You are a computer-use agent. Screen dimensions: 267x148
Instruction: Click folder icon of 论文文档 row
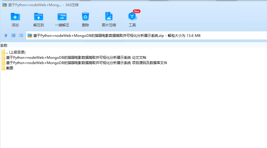3,58
